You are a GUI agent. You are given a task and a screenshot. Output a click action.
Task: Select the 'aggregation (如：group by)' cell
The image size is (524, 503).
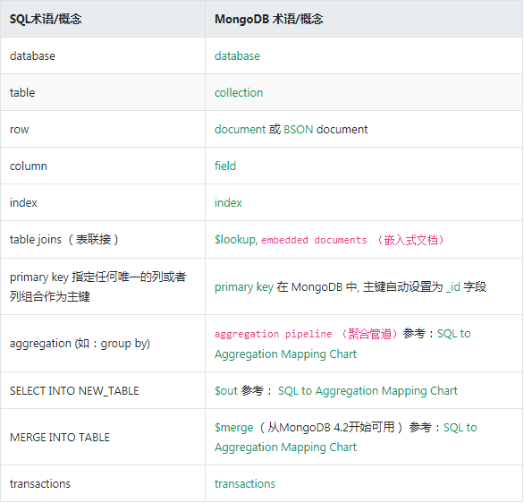coord(103,344)
